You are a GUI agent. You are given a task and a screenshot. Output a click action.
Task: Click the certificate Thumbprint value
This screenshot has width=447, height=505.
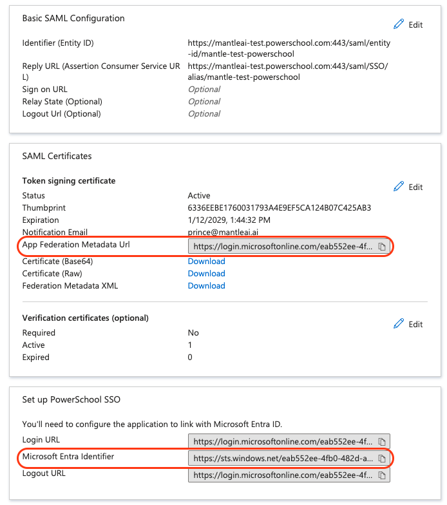click(279, 208)
